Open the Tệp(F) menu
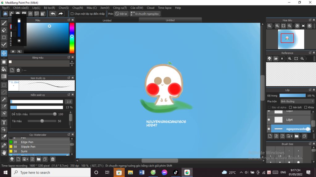316x177 pixels. click(6, 8)
